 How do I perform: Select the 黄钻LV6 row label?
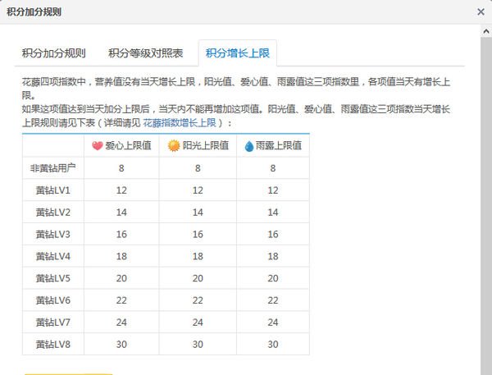click(x=53, y=300)
